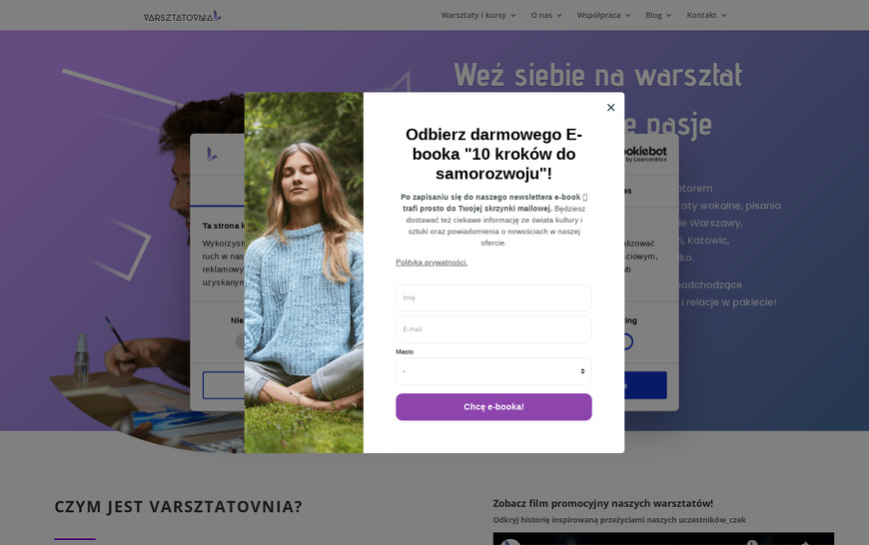
Task: Play the promotional video thumbnail
Action: [663, 538]
